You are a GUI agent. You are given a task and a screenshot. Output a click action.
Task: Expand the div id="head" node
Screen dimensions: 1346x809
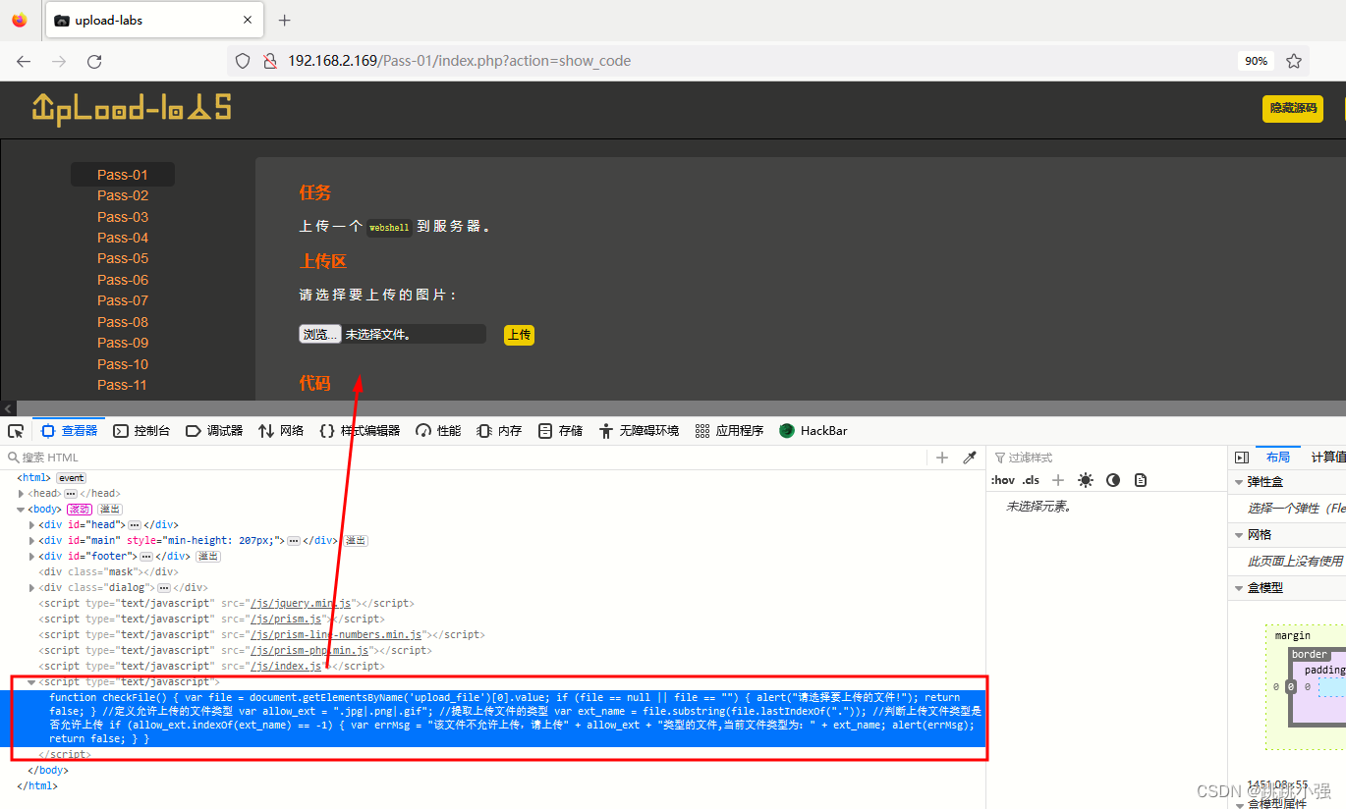32,525
